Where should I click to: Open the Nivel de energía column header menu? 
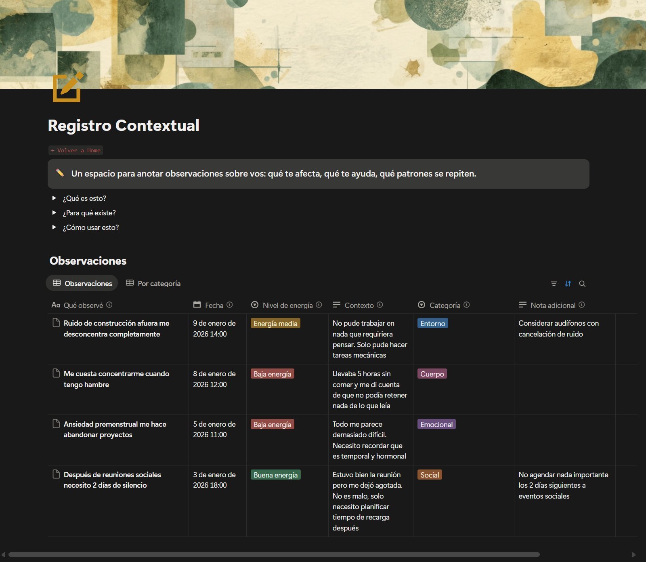[287, 305]
